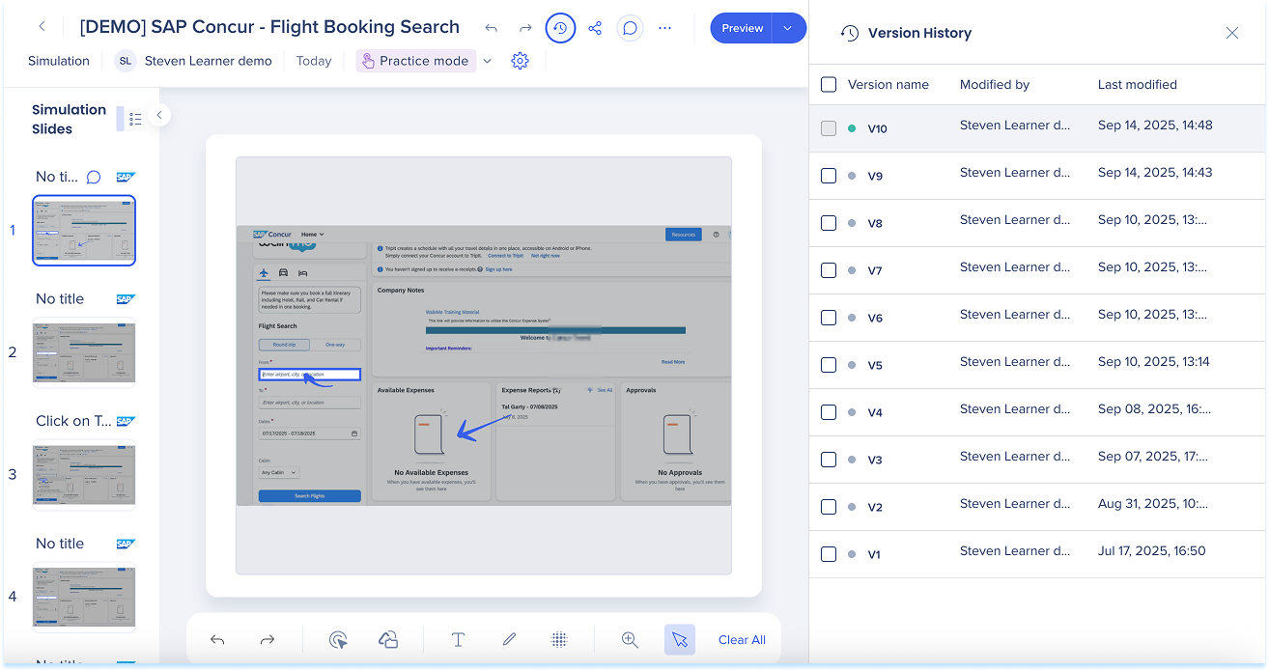
Task: Select the slide 3 thumbnail
Action: 84,474
